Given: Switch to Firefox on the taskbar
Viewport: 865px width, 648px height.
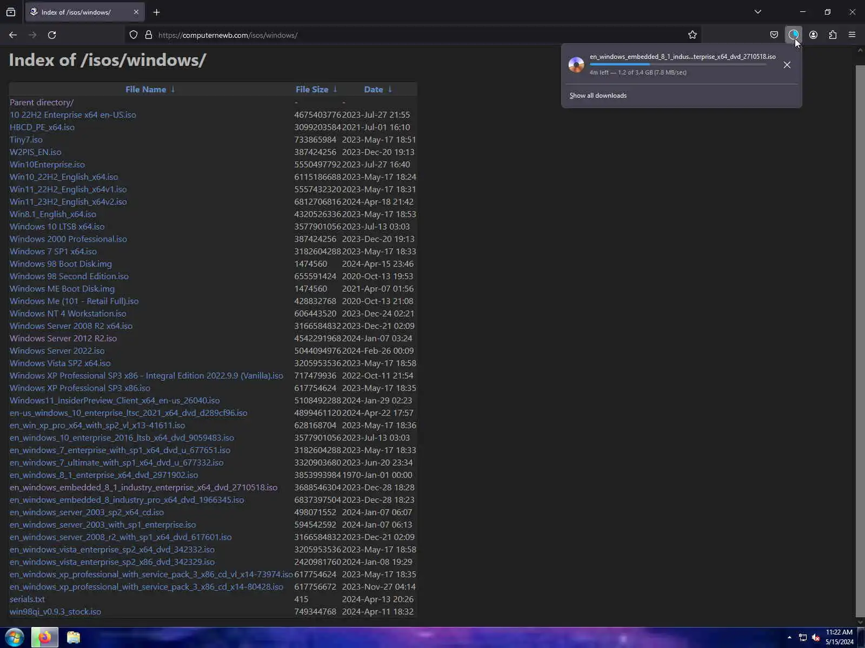Looking at the screenshot, I should [x=44, y=638].
